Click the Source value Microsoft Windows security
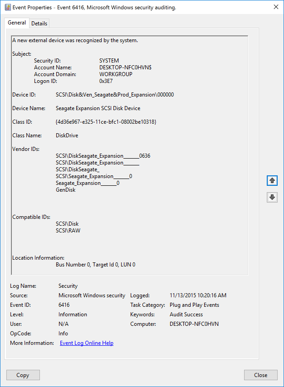284x387 pixels. (x=92, y=295)
